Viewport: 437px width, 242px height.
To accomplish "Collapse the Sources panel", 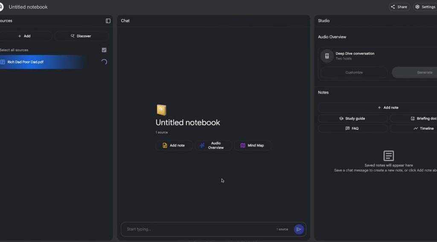I will click(x=108, y=21).
